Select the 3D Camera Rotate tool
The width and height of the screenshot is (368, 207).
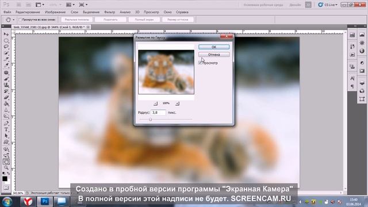tap(6, 155)
